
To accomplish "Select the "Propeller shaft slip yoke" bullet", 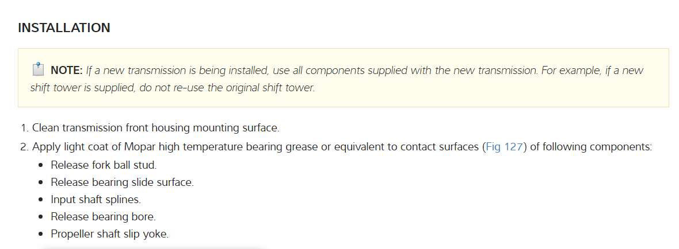I will tap(109, 234).
